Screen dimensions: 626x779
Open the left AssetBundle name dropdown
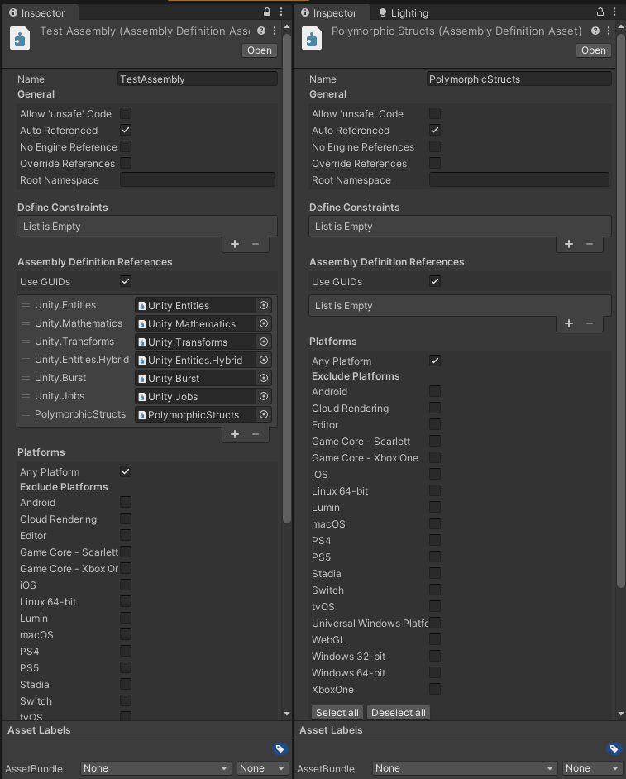(156, 768)
